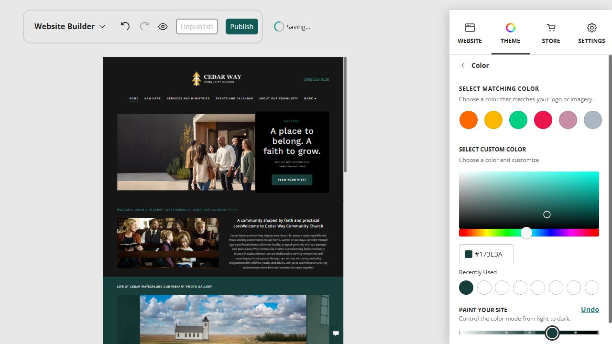The image size is (612, 344).
Task: Click the PLAN YOUR VISIT button
Action: (x=292, y=180)
